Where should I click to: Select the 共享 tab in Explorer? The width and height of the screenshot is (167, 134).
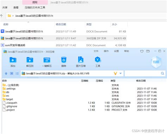[5, 8]
